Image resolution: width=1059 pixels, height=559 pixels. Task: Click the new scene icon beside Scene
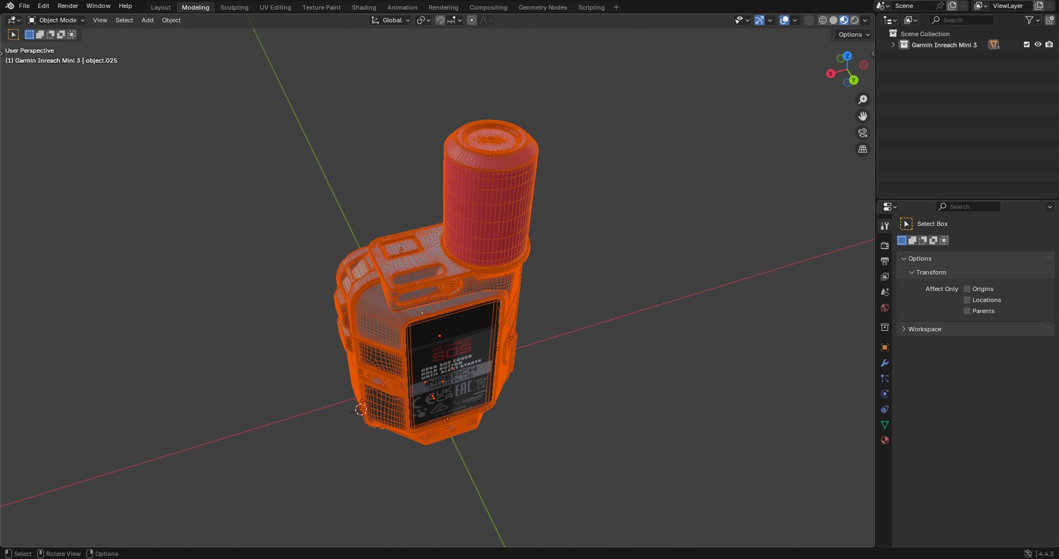pos(952,6)
